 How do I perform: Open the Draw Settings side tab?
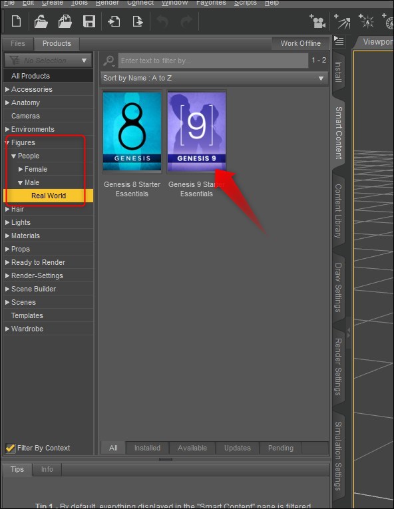[x=339, y=287]
